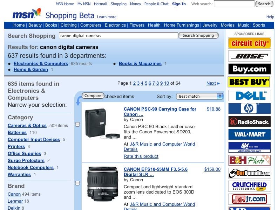278x210 pixels.
Task: Open the Hotmail link in top bar
Action: point(101,4)
